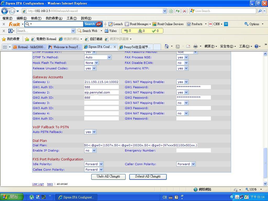Click the Emergency Number field
Screen dimensions: 268x201
(193, 150)
